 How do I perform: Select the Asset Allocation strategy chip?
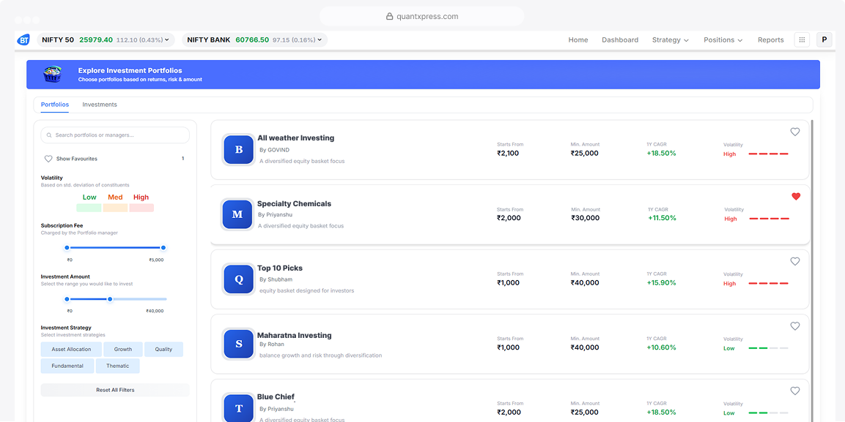(71, 350)
